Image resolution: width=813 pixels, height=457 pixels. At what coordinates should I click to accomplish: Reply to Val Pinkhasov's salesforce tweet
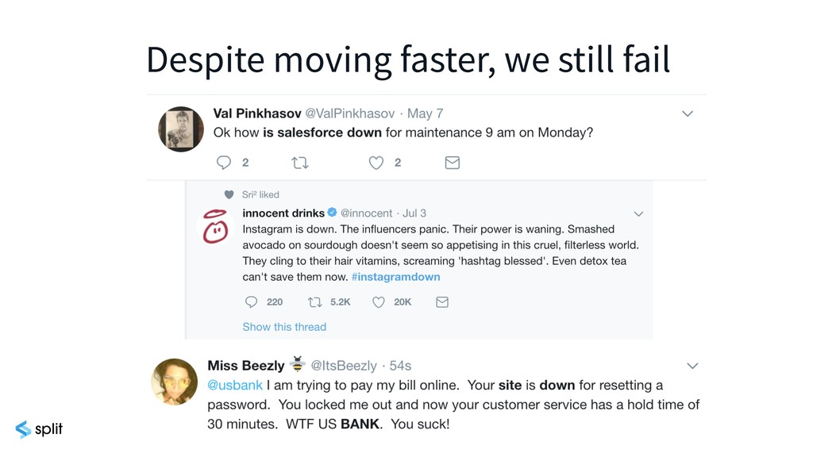point(223,163)
